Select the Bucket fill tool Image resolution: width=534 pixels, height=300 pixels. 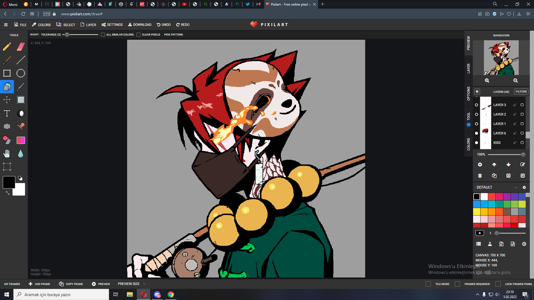pyautogui.click(x=7, y=86)
